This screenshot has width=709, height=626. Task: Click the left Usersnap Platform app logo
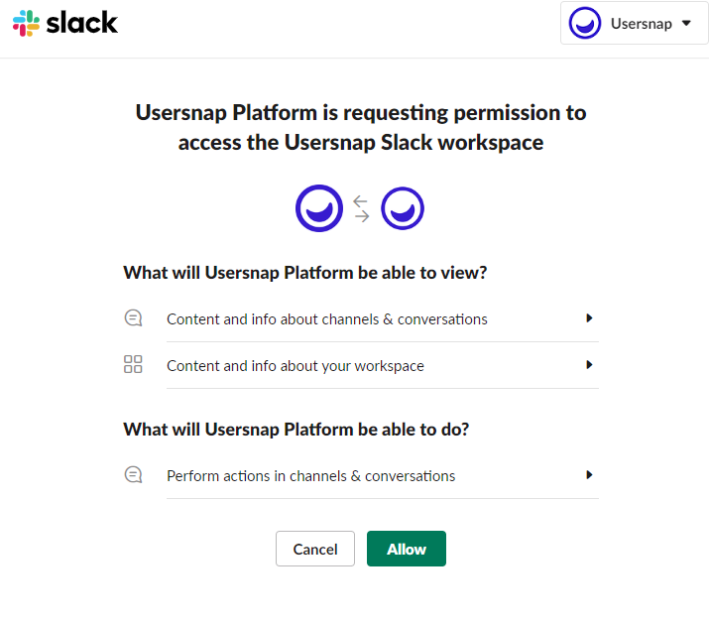tap(319, 208)
